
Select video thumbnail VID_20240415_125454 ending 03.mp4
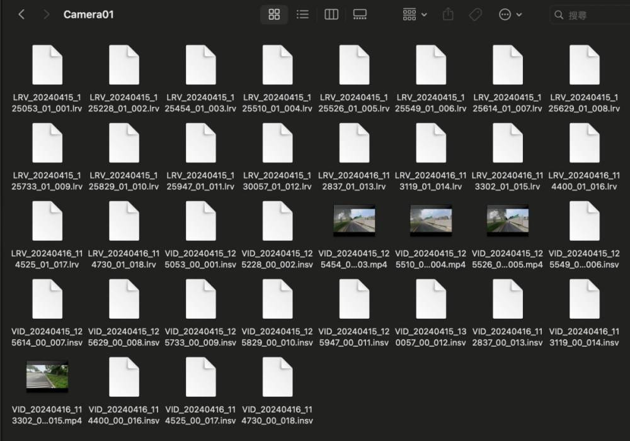point(354,220)
